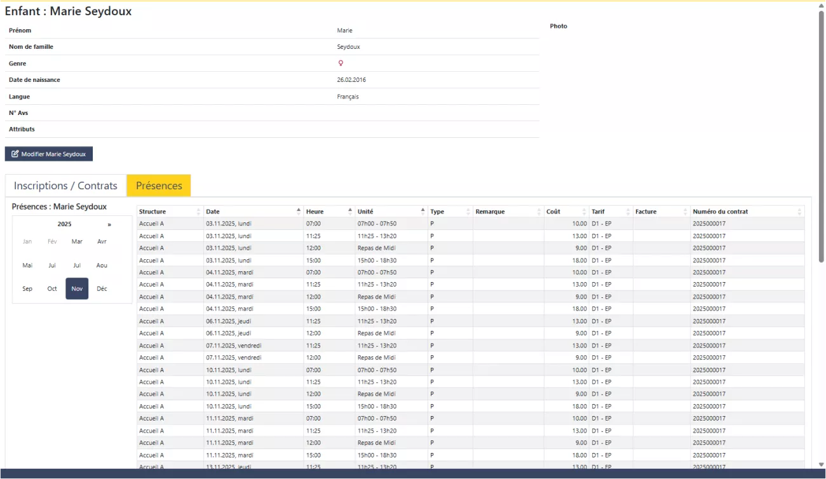Open the Inscriptions / Contrats tab
This screenshot has height=479, width=826.
pos(65,186)
